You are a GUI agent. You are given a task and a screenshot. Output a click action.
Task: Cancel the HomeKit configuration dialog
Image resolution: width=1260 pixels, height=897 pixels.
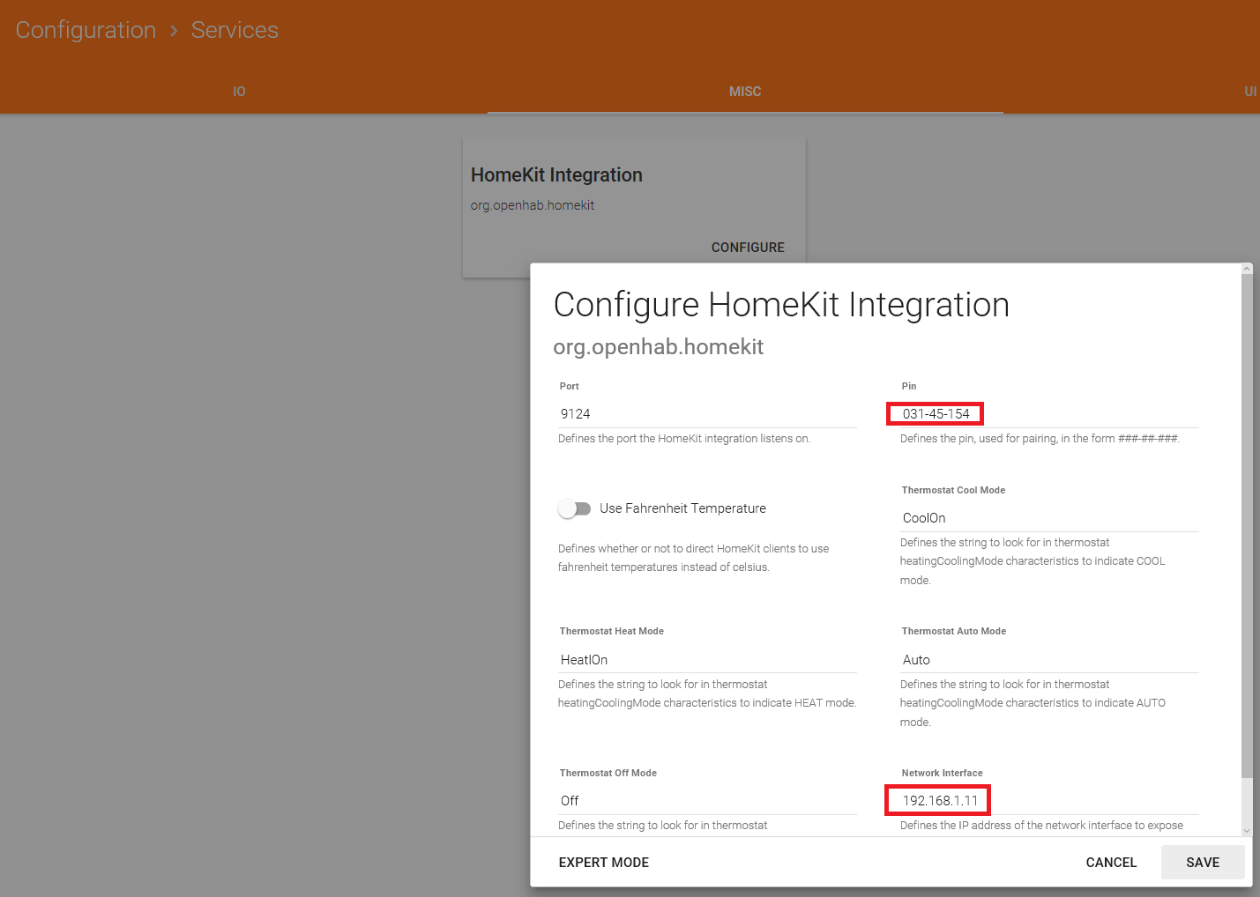point(1111,863)
